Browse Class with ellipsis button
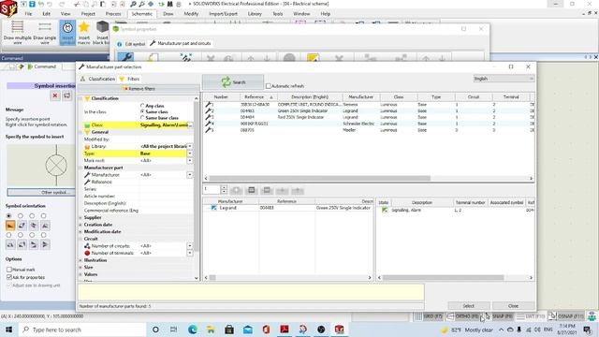The height and width of the screenshot is (337, 599). point(190,125)
